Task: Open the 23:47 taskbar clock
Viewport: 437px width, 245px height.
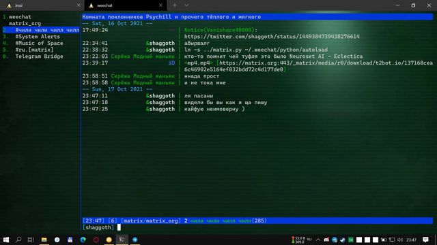Action: [x=411, y=240]
